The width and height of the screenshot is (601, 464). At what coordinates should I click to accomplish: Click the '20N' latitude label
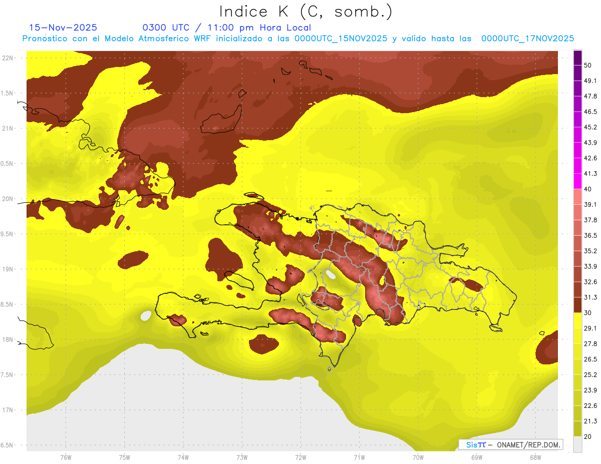click(x=8, y=199)
